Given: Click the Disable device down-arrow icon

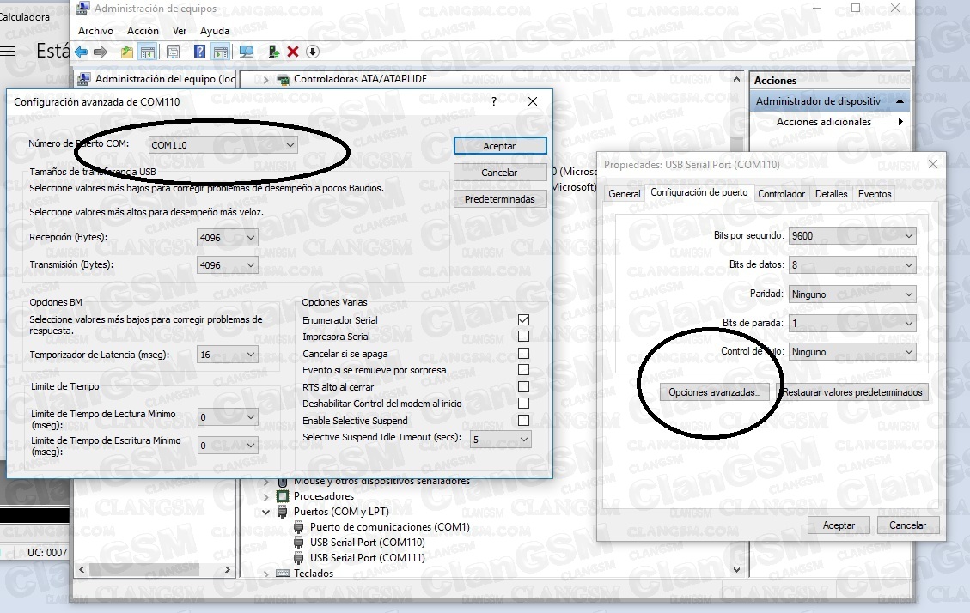Looking at the screenshot, I should pyautogui.click(x=313, y=52).
